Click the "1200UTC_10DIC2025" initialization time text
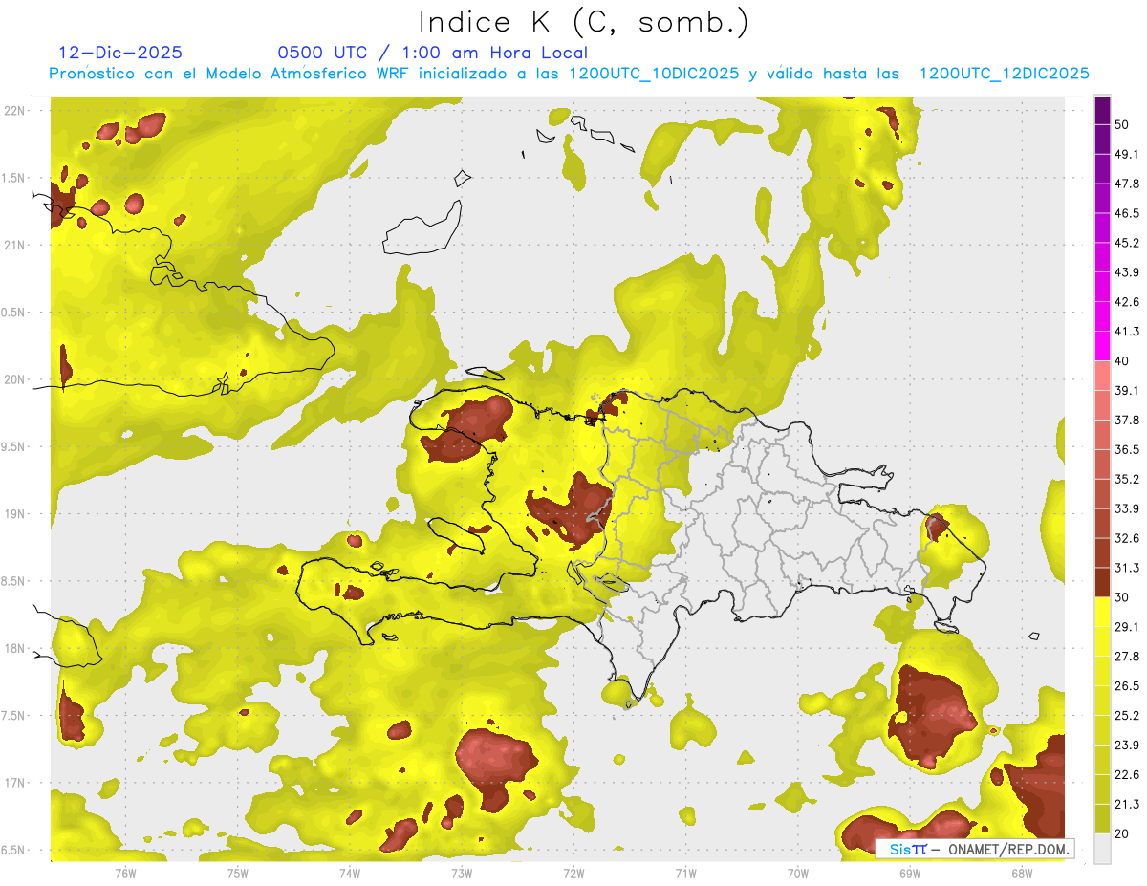The height and width of the screenshot is (886, 1147). click(654, 74)
